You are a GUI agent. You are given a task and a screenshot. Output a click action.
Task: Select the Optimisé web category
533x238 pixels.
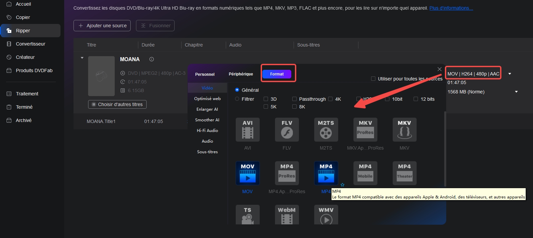[x=207, y=98]
